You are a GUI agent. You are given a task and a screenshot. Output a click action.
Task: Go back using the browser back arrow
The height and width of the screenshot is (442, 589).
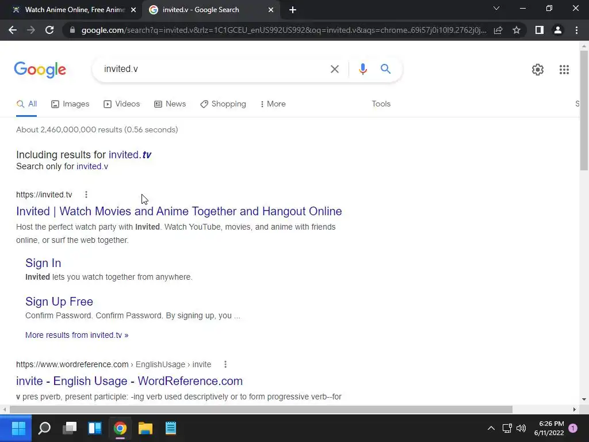[13, 30]
